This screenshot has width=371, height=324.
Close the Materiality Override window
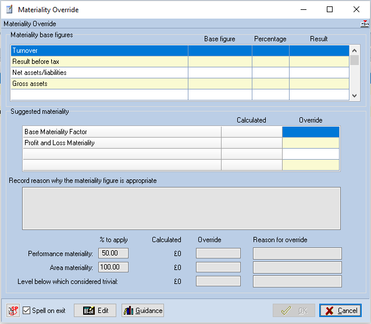[x=356, y=9]
